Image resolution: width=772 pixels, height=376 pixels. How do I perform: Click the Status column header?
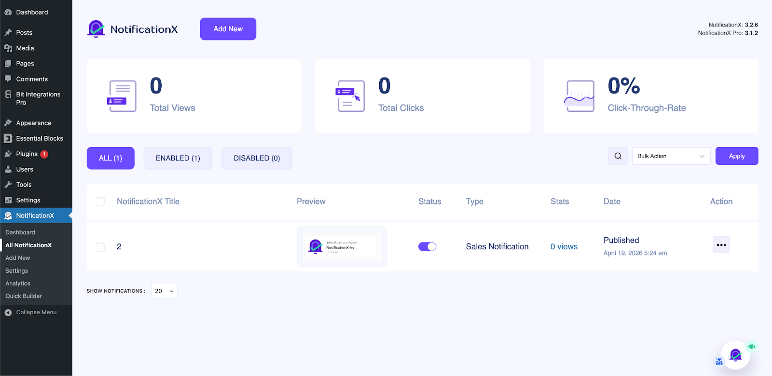(x=430, y=201)
